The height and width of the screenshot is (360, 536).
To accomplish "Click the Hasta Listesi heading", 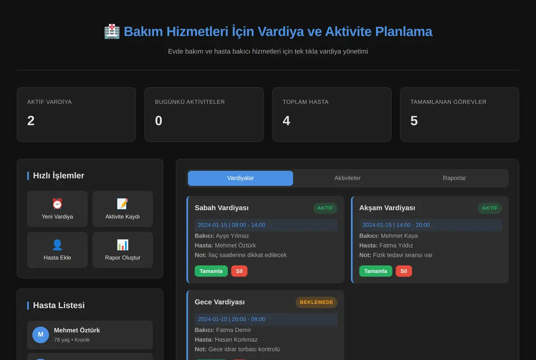I will click(x=59, y=306).
